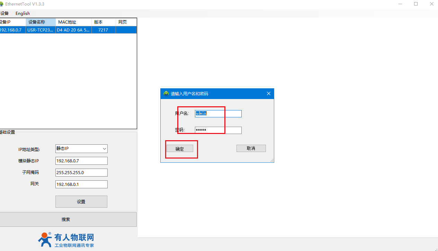The height and width of the screenshot is (251, 438).
Task: Maximize the EthernetTool window
Action: 416,4
